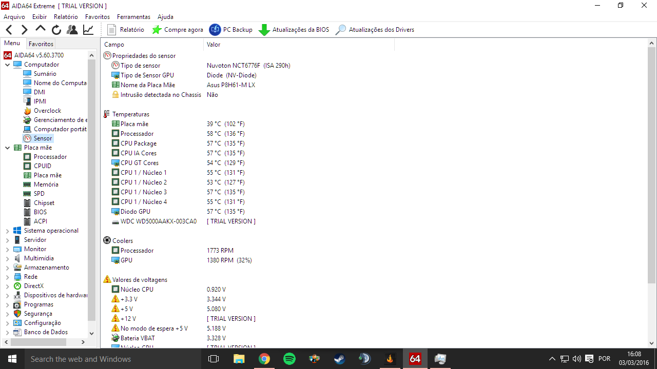Viewport: 657px width, 369px height.
Task: Open the Arquivo menu
Action: click(x=14, y=17)
